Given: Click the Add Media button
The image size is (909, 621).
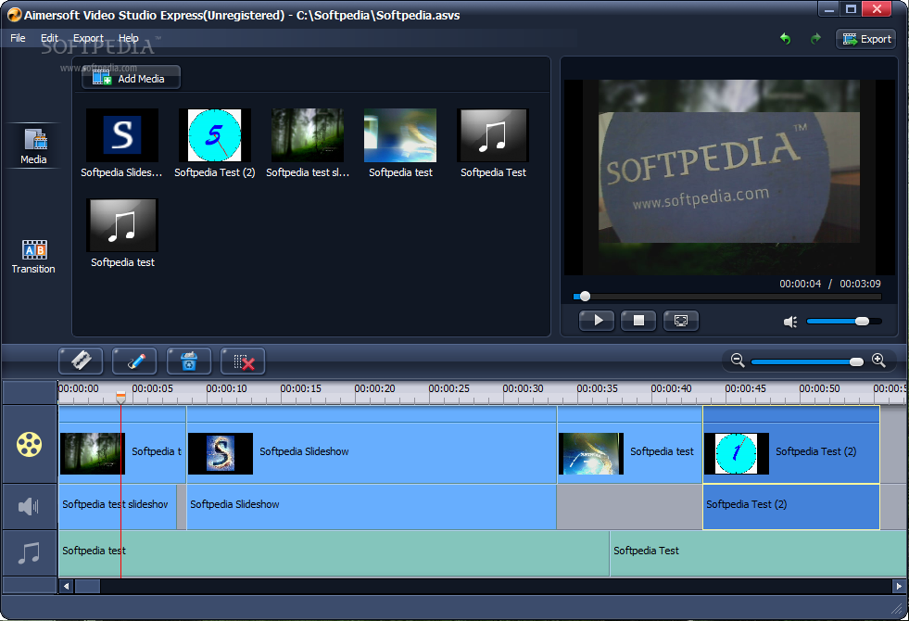Looking at the screenshot, I should tap(131, 78).
